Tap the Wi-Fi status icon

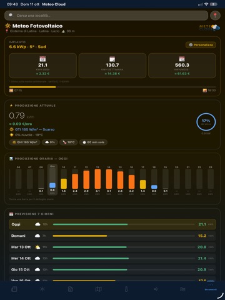pyautogui.click(x=206, y=4)
